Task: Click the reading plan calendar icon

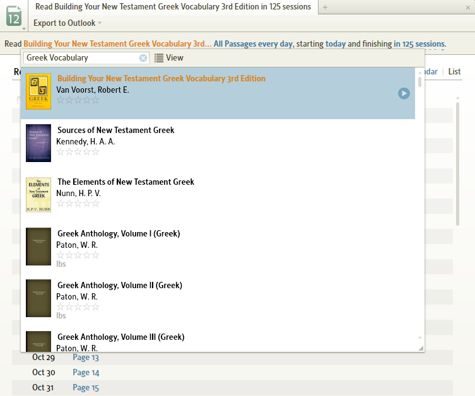Action: 14,16
